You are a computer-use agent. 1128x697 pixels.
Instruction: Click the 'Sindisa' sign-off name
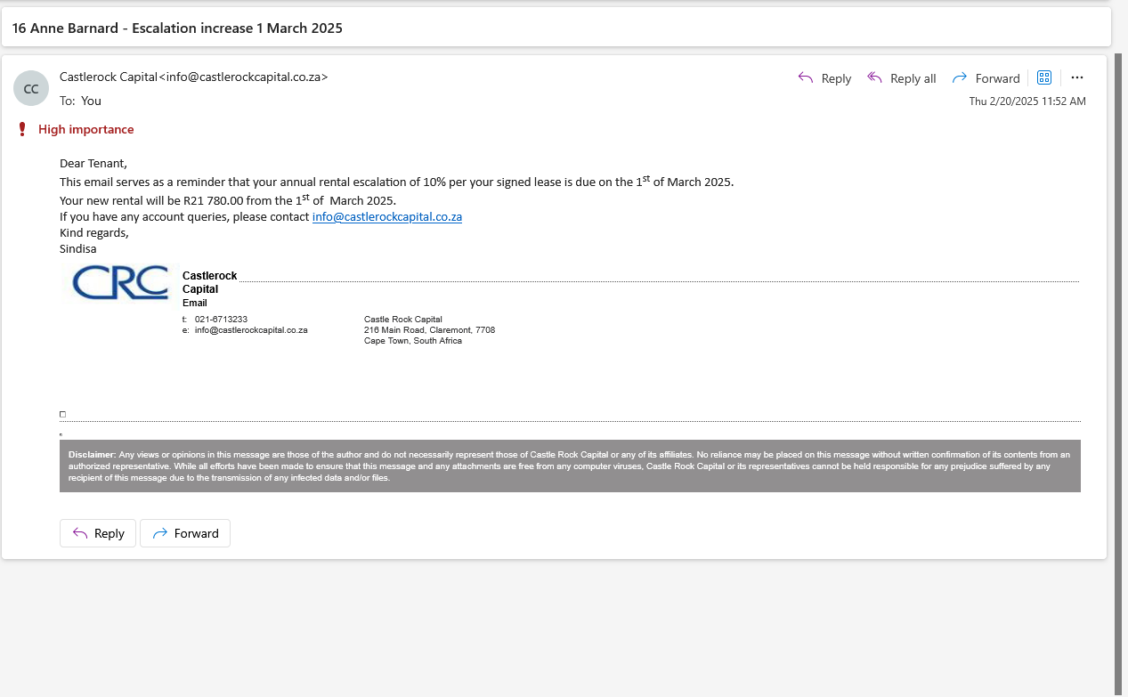click(78, 249)
